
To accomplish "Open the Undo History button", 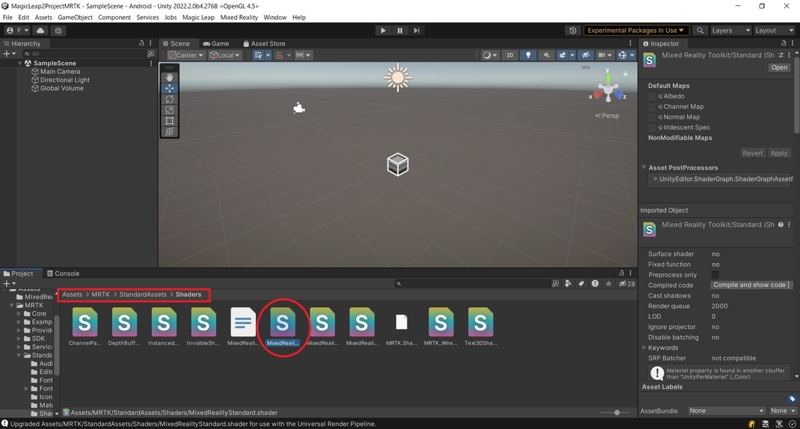I will 573,31.
